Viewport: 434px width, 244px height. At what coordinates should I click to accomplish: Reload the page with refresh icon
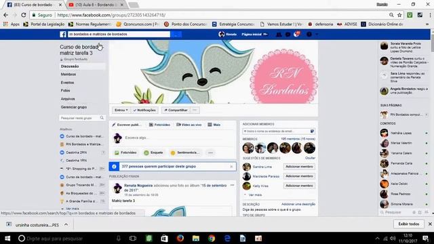(24, 15)
